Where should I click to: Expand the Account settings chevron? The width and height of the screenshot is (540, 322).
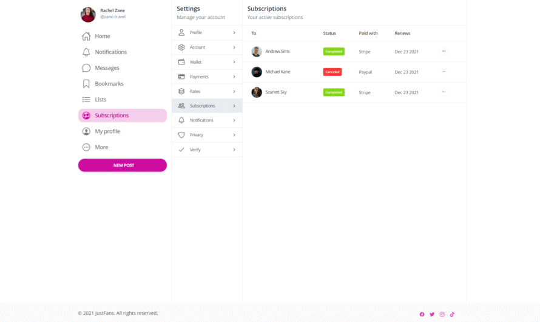[234, 47]
